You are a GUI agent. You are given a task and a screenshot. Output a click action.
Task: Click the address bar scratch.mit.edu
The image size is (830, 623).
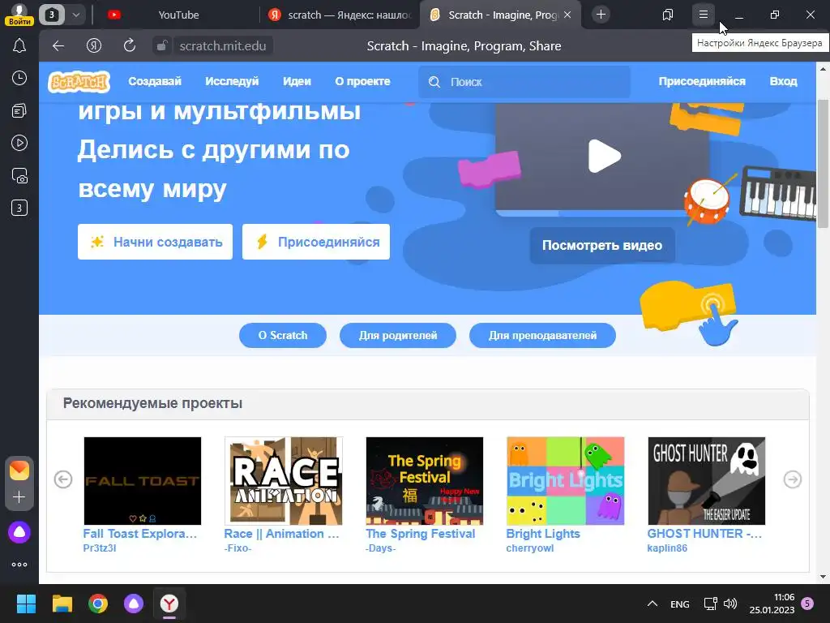tap(223, 46)
